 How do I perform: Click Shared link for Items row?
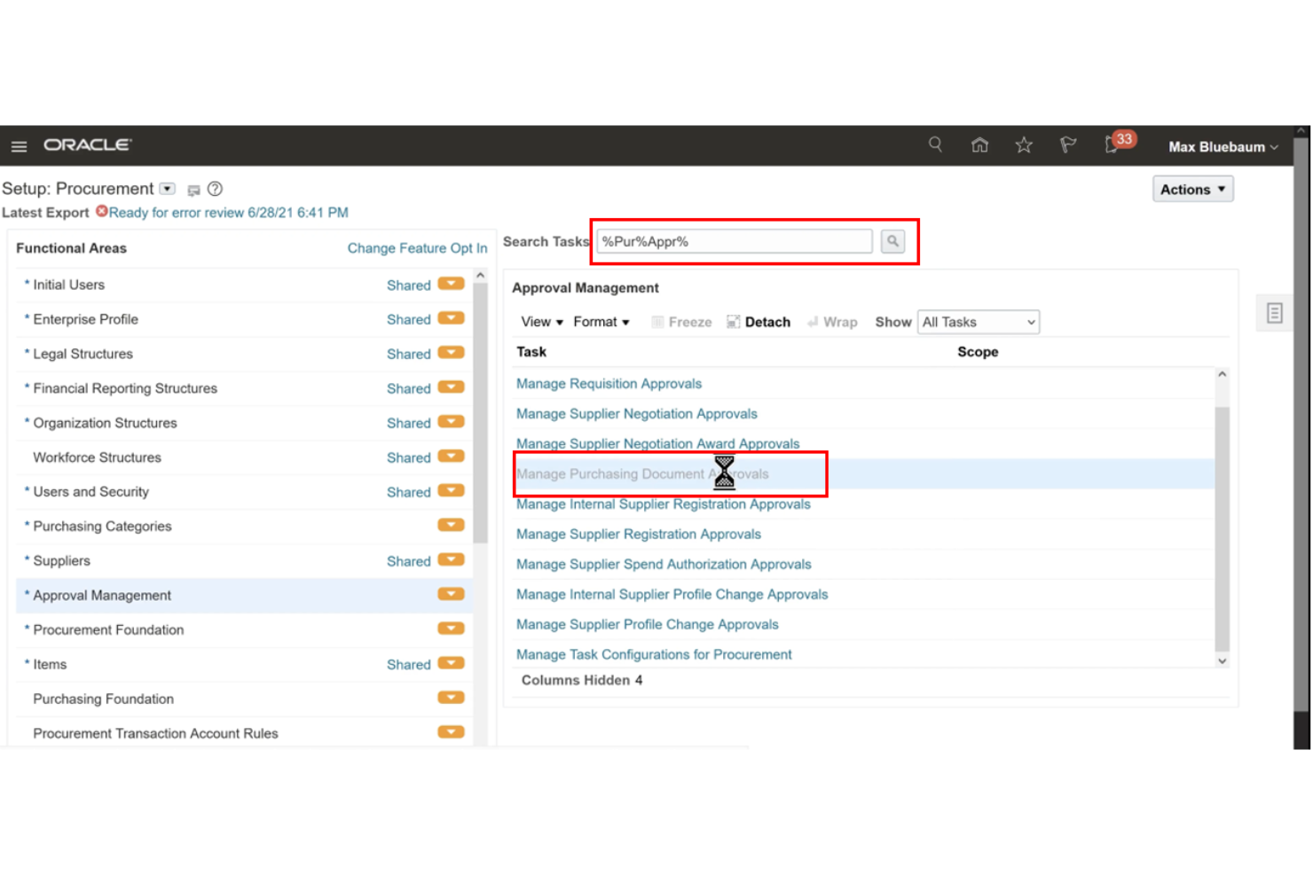click(x=408, y=665)
